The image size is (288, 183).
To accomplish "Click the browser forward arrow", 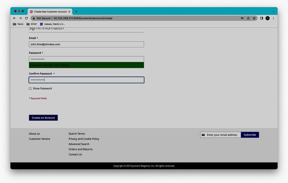I will click(20, 18).
